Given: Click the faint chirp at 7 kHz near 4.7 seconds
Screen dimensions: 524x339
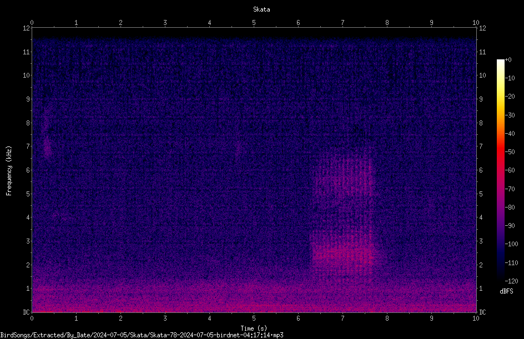Looking at the screenshot, I should point(239,149).
